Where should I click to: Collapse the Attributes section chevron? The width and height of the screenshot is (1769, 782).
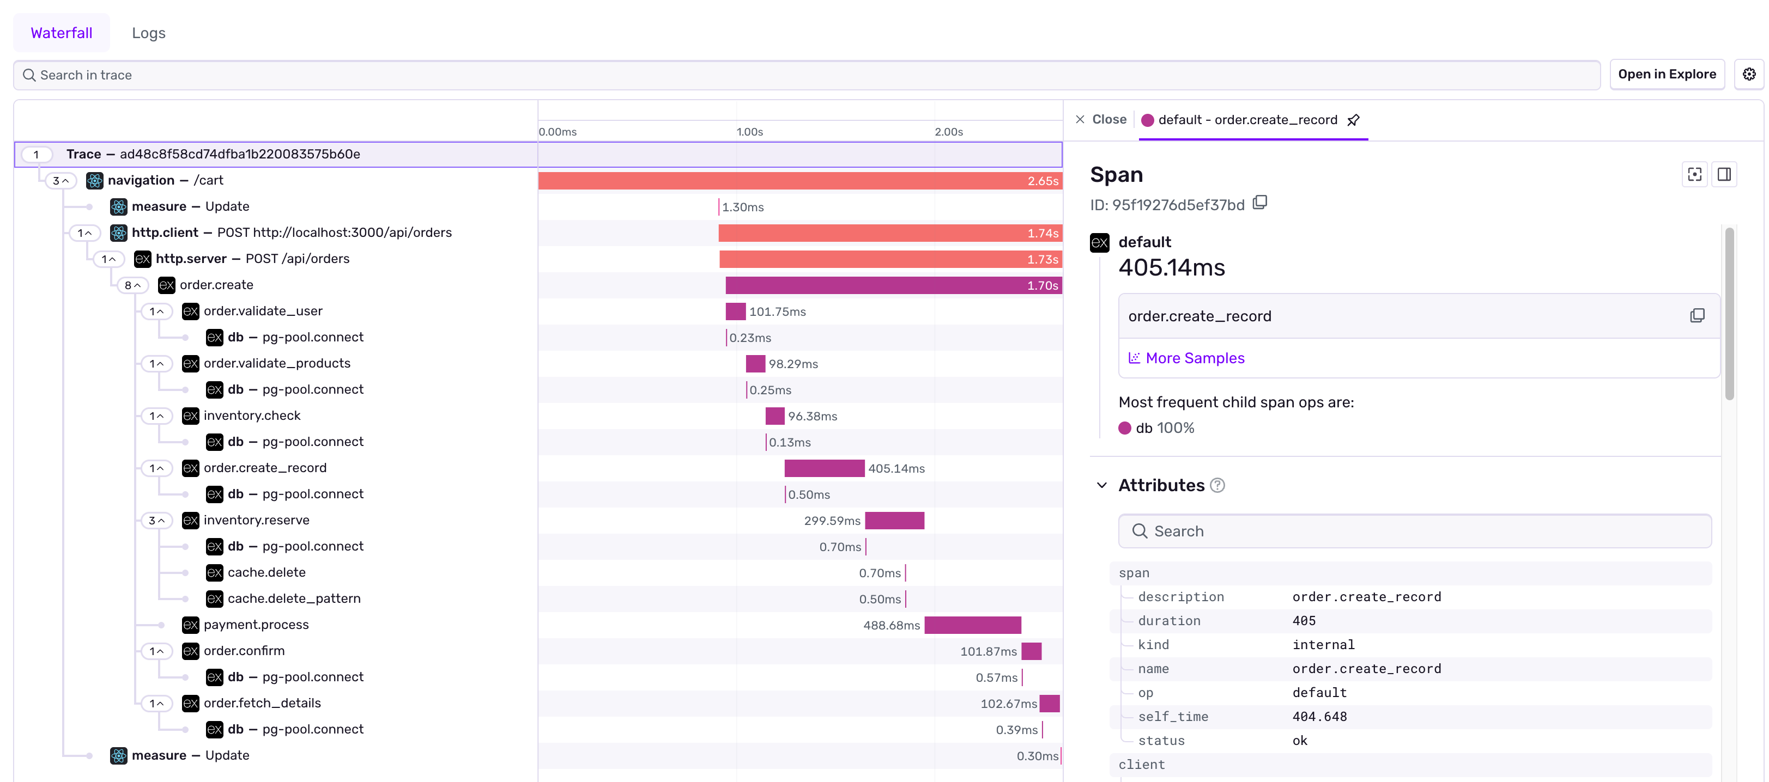(x=1101, y=486)
